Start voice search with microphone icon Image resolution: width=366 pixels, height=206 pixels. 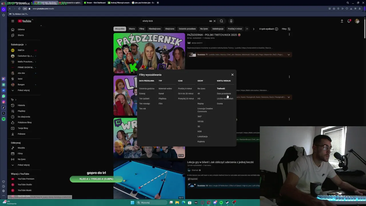[x=231, y=21]
